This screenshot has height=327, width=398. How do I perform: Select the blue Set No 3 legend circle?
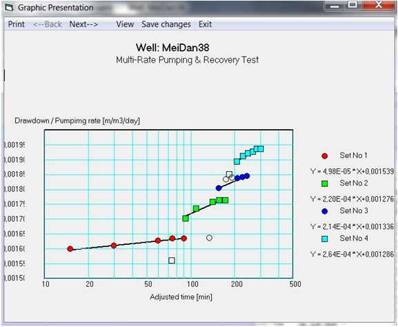(324, 211)
